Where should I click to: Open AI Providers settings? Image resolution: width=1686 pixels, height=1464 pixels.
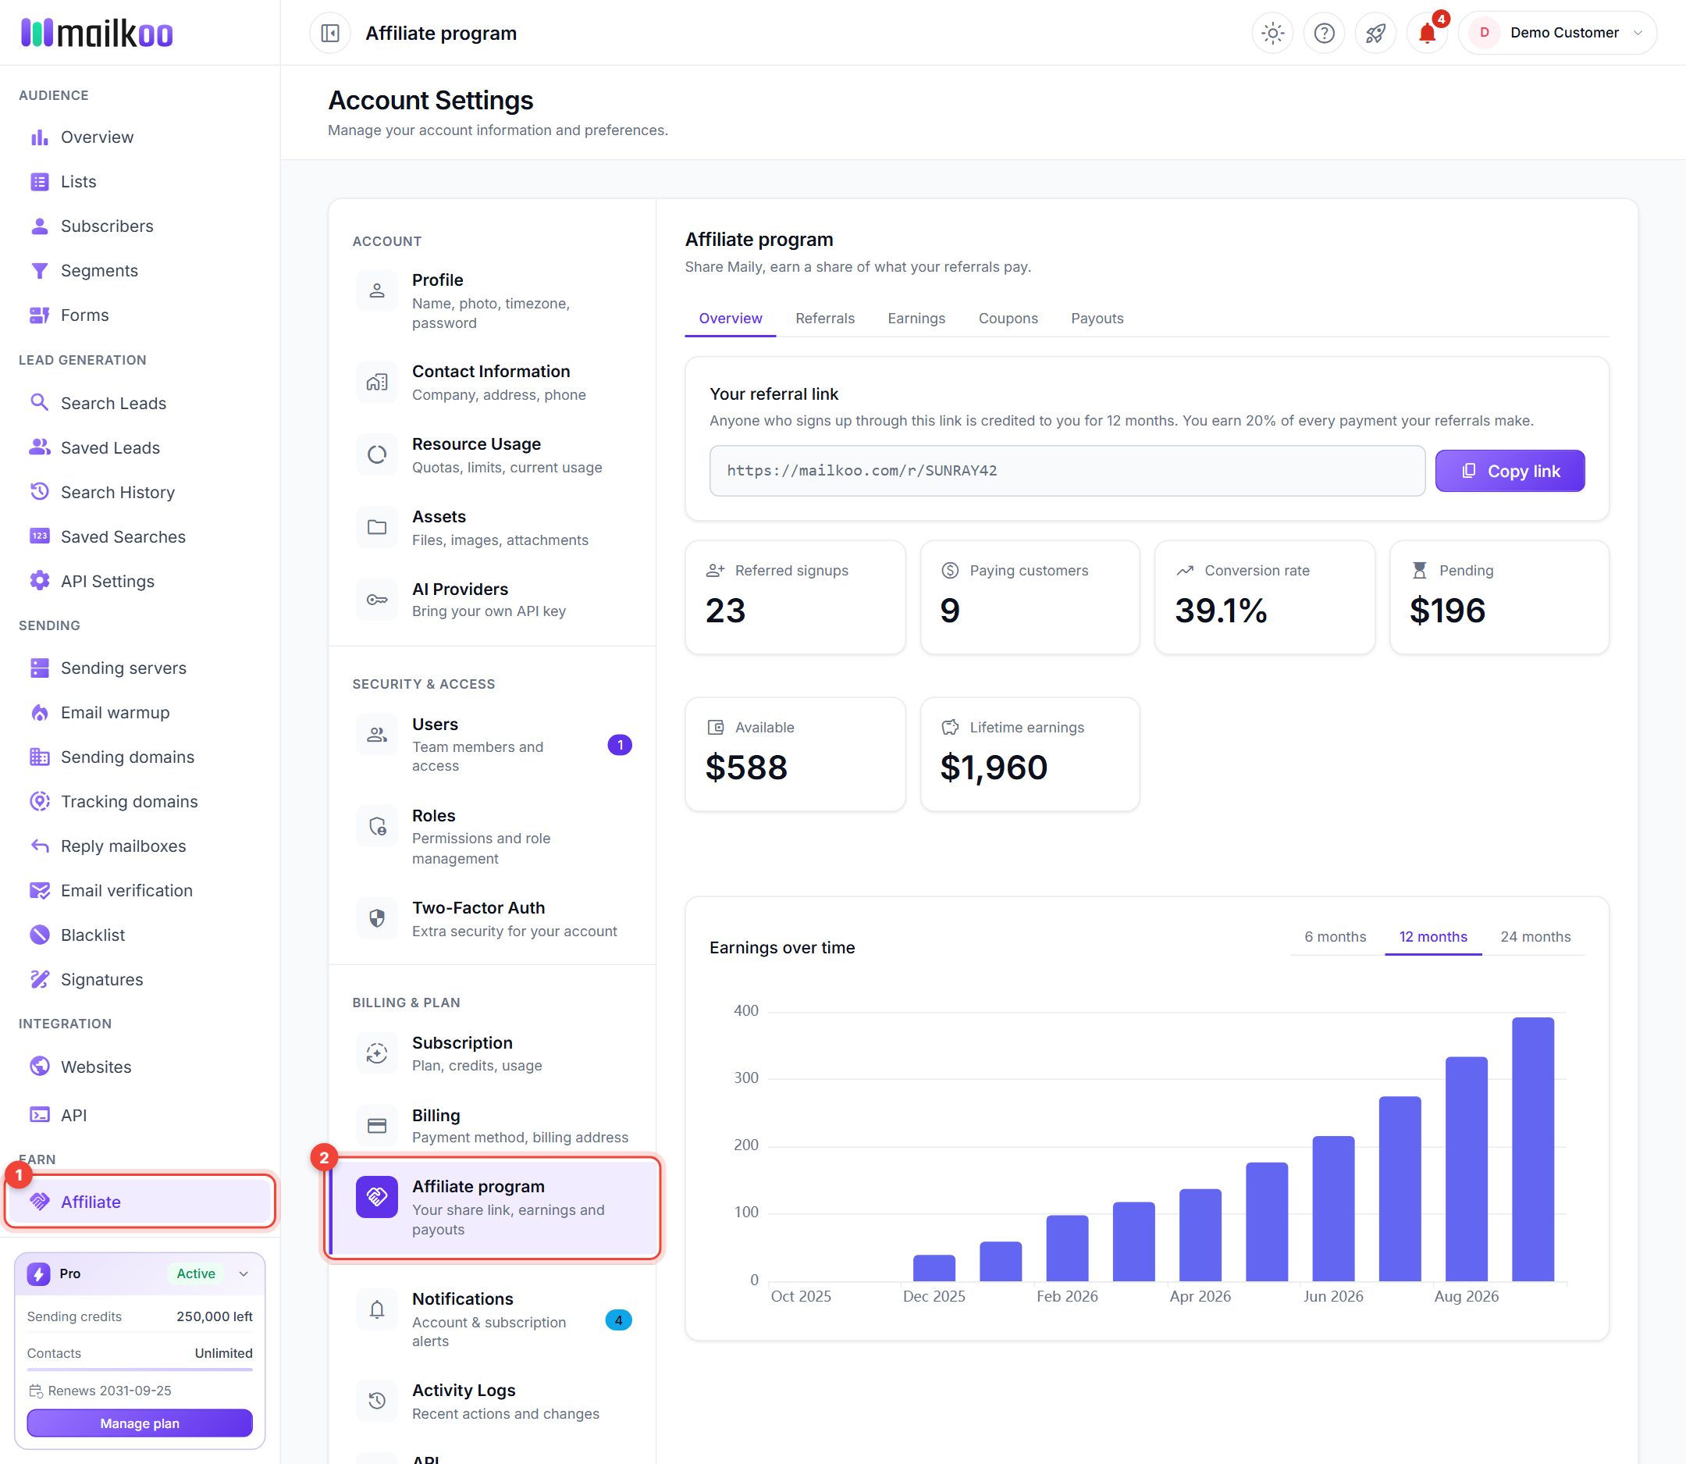point(492,600)
